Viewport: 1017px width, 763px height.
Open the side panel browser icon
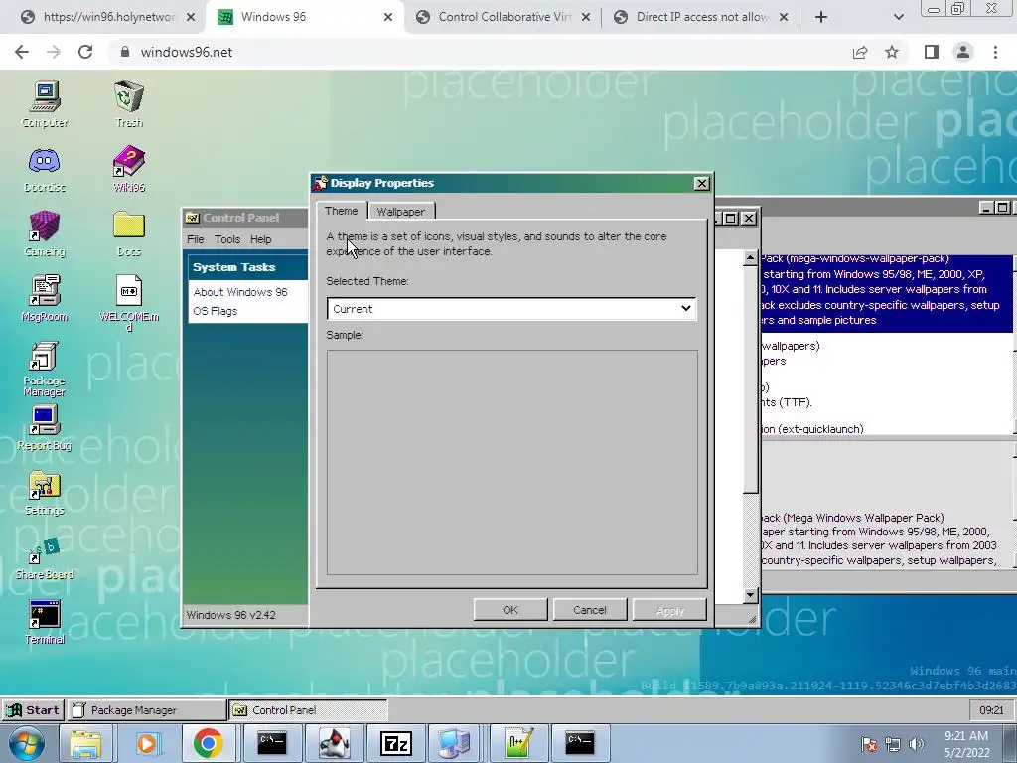(x=932, y=52)
